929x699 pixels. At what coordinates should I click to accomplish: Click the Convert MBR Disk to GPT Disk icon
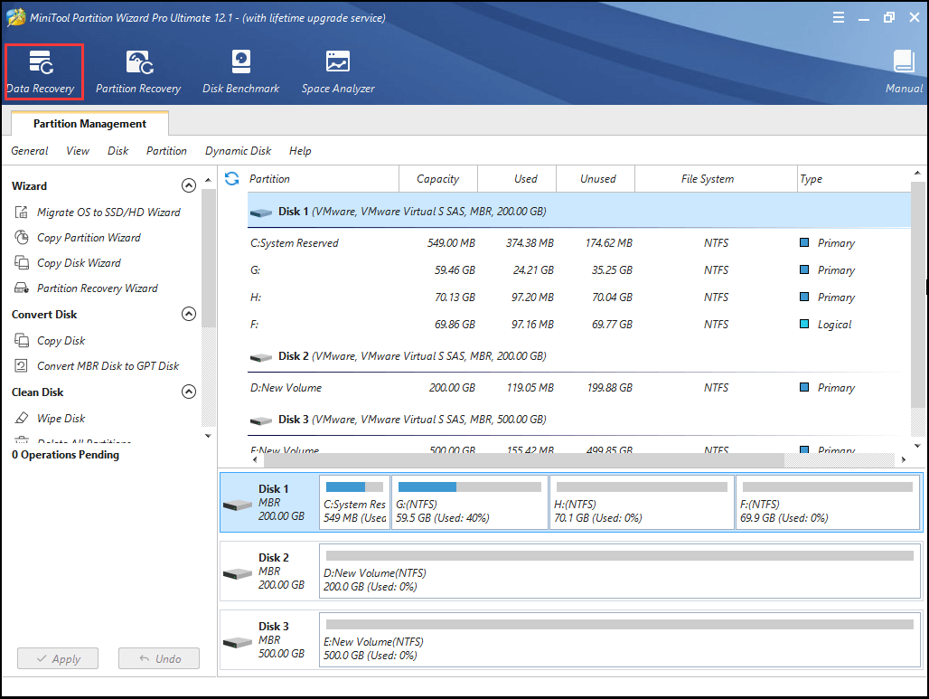tap(22, 366)
